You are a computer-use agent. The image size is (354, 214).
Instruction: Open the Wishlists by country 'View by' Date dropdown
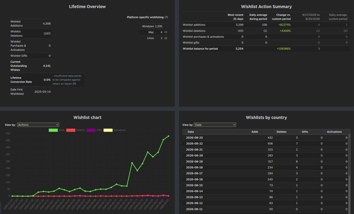pos(215,125)
